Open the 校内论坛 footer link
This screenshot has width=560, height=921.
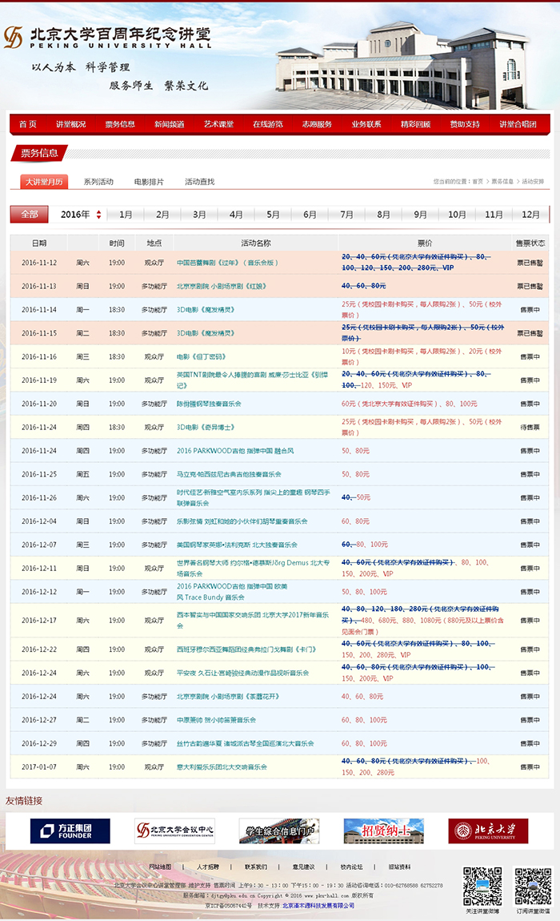coord(352,867)
